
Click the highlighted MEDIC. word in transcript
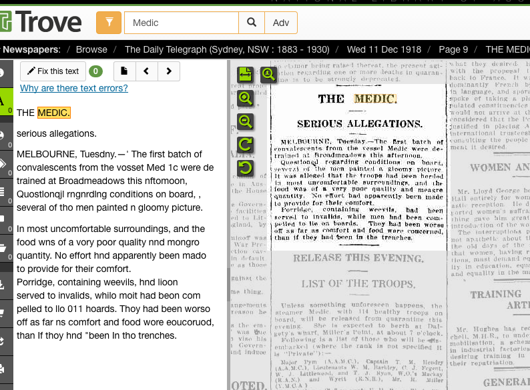click(54, 113)
